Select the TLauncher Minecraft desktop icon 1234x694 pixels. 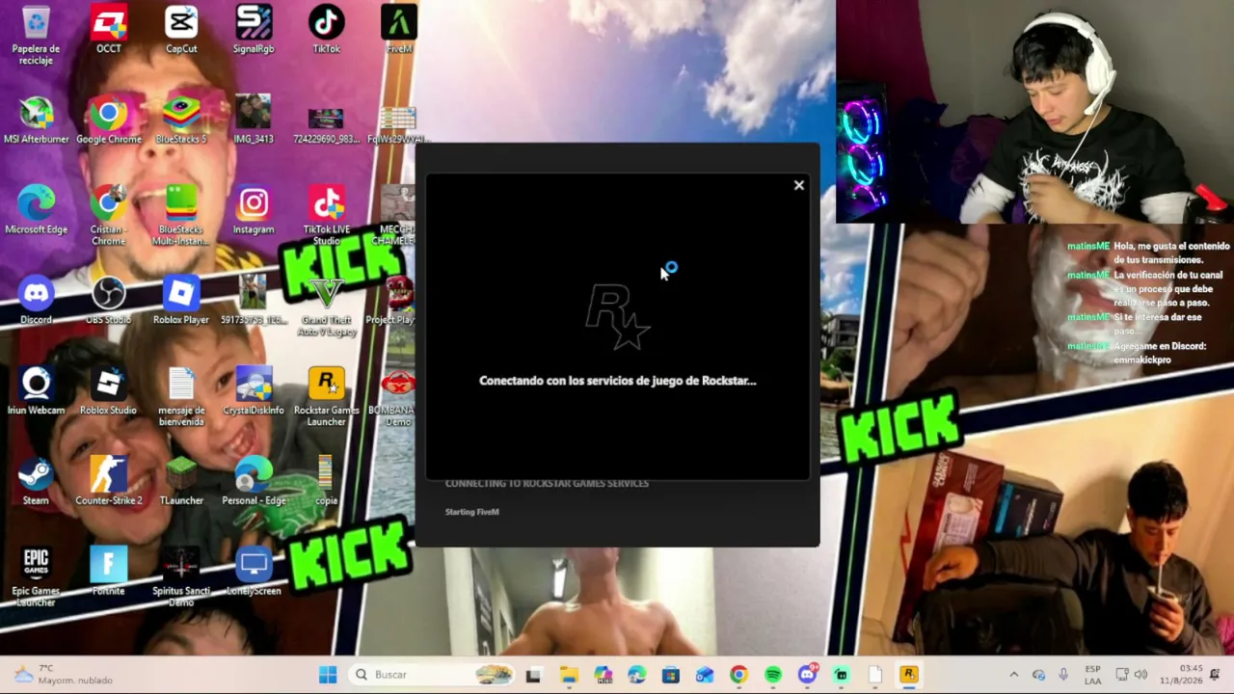click(x=181, y=481)
